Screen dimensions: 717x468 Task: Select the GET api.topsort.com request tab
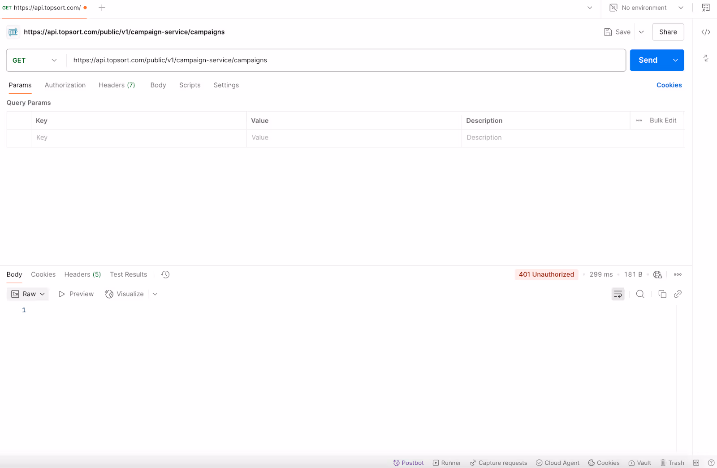(44, 8)
